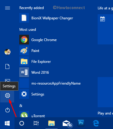
Task: Open Photoshop from the taskbar
Action: pyautogui.click(x=81, y=123)
